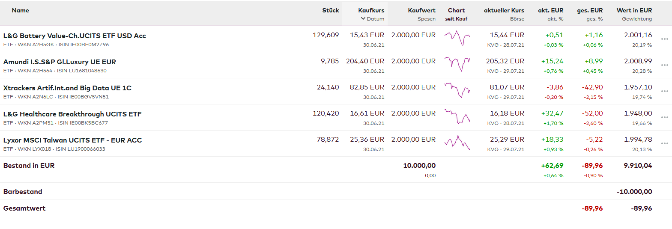
Task: Sort by Datum under Kaufkurs header
Action: click(x=375, y=19)
